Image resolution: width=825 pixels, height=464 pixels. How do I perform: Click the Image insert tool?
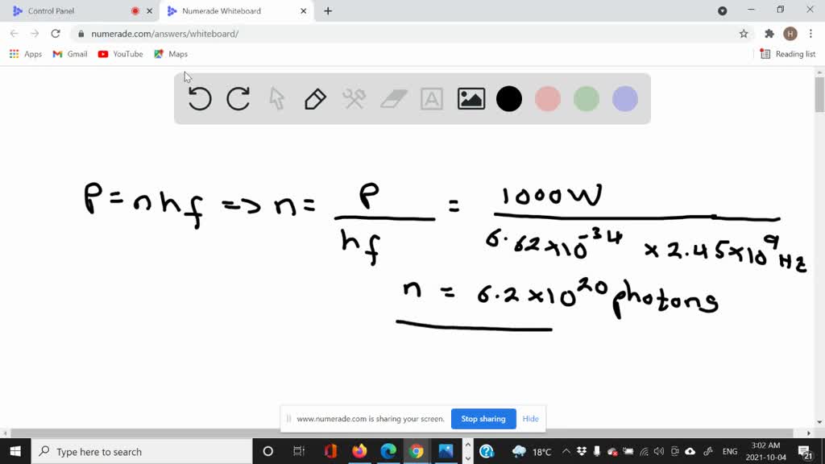tap(471, 98)
